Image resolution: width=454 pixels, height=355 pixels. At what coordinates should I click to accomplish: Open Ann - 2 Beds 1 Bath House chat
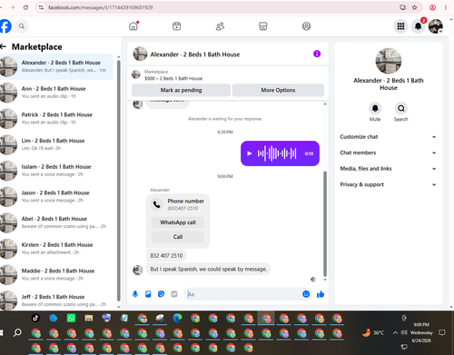[x=56, y=93]
